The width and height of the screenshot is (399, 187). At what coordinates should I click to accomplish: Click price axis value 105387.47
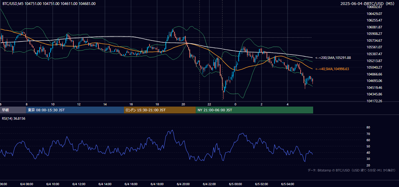374,54
